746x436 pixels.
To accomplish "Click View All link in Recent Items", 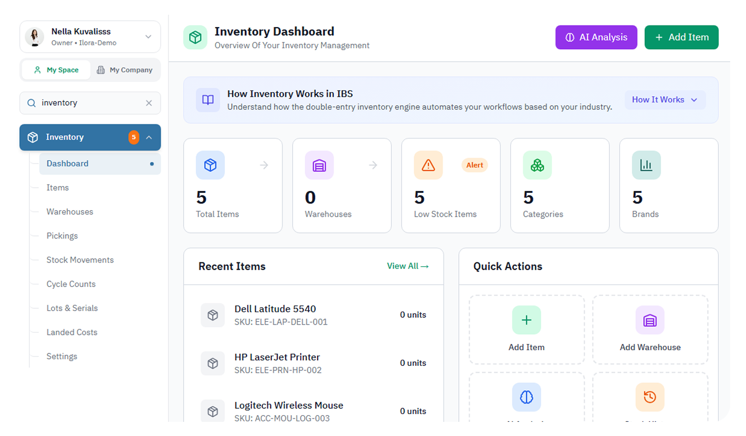I will pyautogui.click(x=408, y=266).
